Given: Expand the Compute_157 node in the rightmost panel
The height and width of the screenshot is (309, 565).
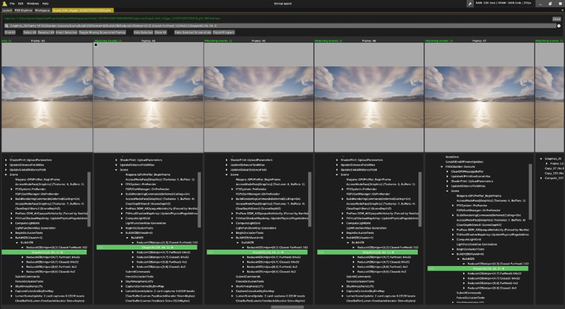Looking at the screenshot, I should point(541,178).
